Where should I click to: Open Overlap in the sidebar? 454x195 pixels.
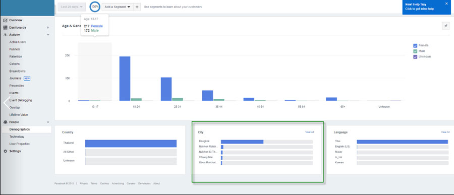tap(15, 108)
